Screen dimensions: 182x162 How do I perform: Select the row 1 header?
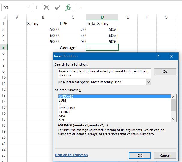[4, 23]
